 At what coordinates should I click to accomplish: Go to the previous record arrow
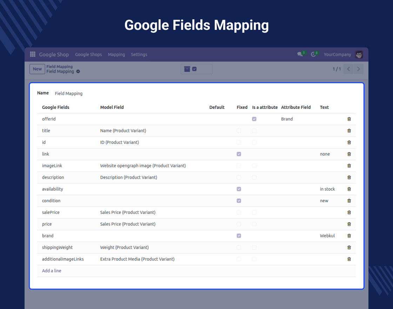348,69
